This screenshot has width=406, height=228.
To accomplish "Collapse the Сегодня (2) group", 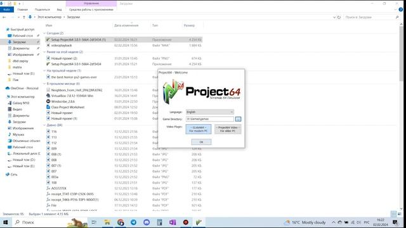I will click(x=44, y=33).
